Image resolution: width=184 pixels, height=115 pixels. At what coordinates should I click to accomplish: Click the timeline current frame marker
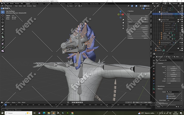tap(5, 105)
